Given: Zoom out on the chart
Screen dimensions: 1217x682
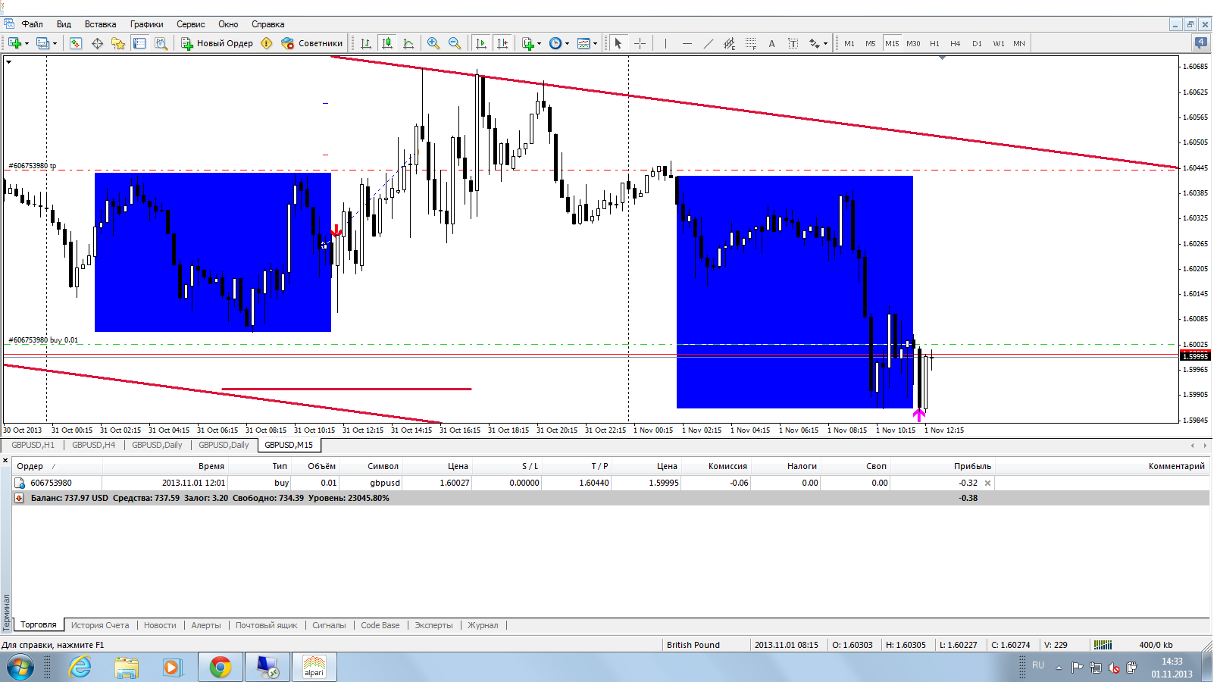Looking at the screenshot, I should tap(455, 43).
